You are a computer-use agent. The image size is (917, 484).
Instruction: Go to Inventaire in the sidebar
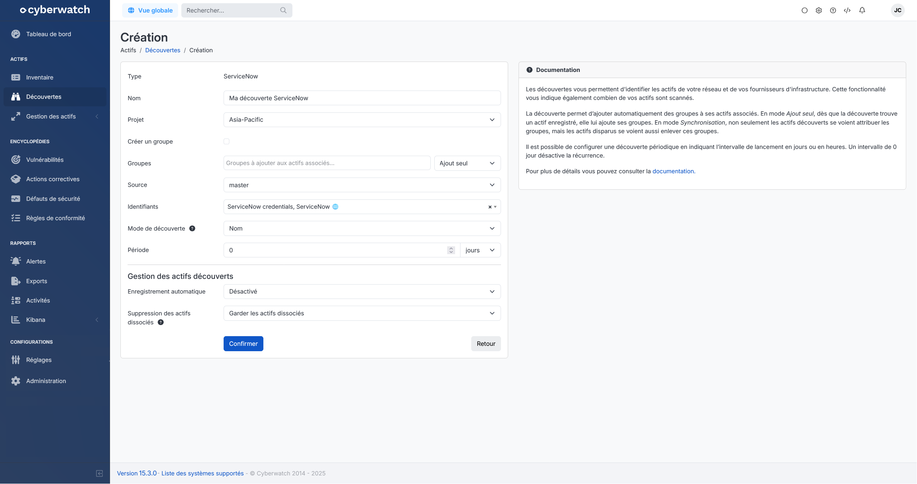pyautogui.click(x=39, y=77)
